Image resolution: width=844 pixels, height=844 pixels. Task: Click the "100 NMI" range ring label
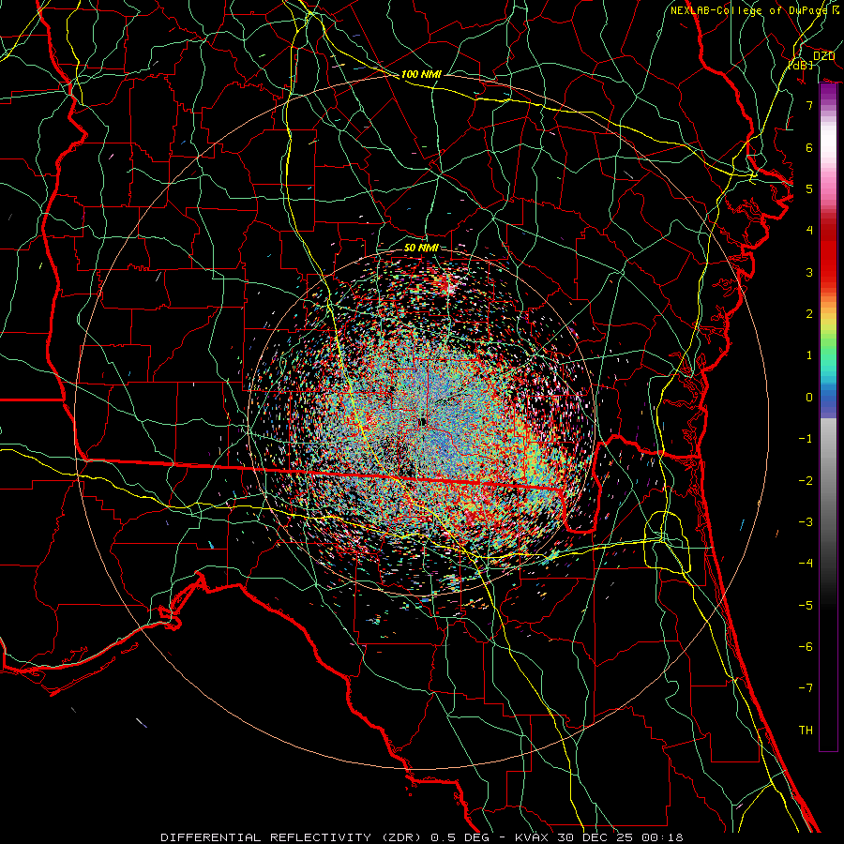[421, 74]
